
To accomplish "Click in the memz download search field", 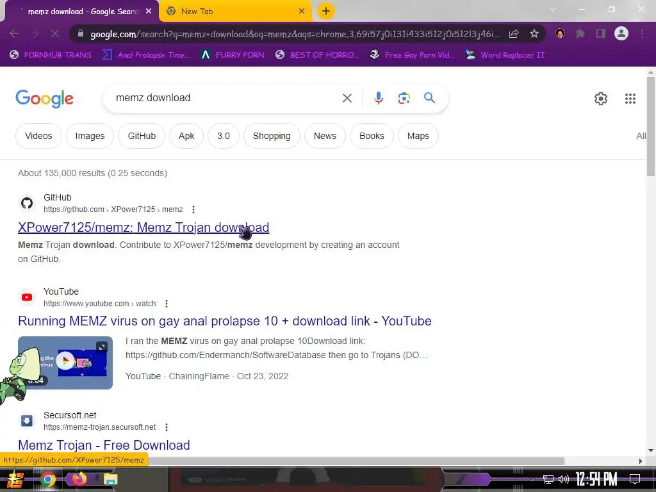I will coord(226,98).
